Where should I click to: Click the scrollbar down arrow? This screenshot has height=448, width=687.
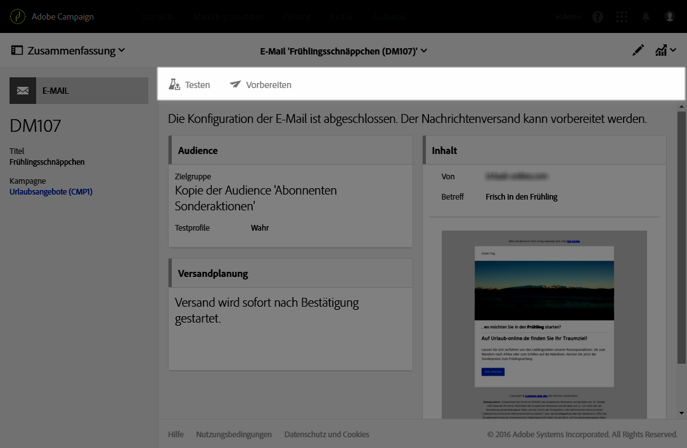tap(681, 413)
